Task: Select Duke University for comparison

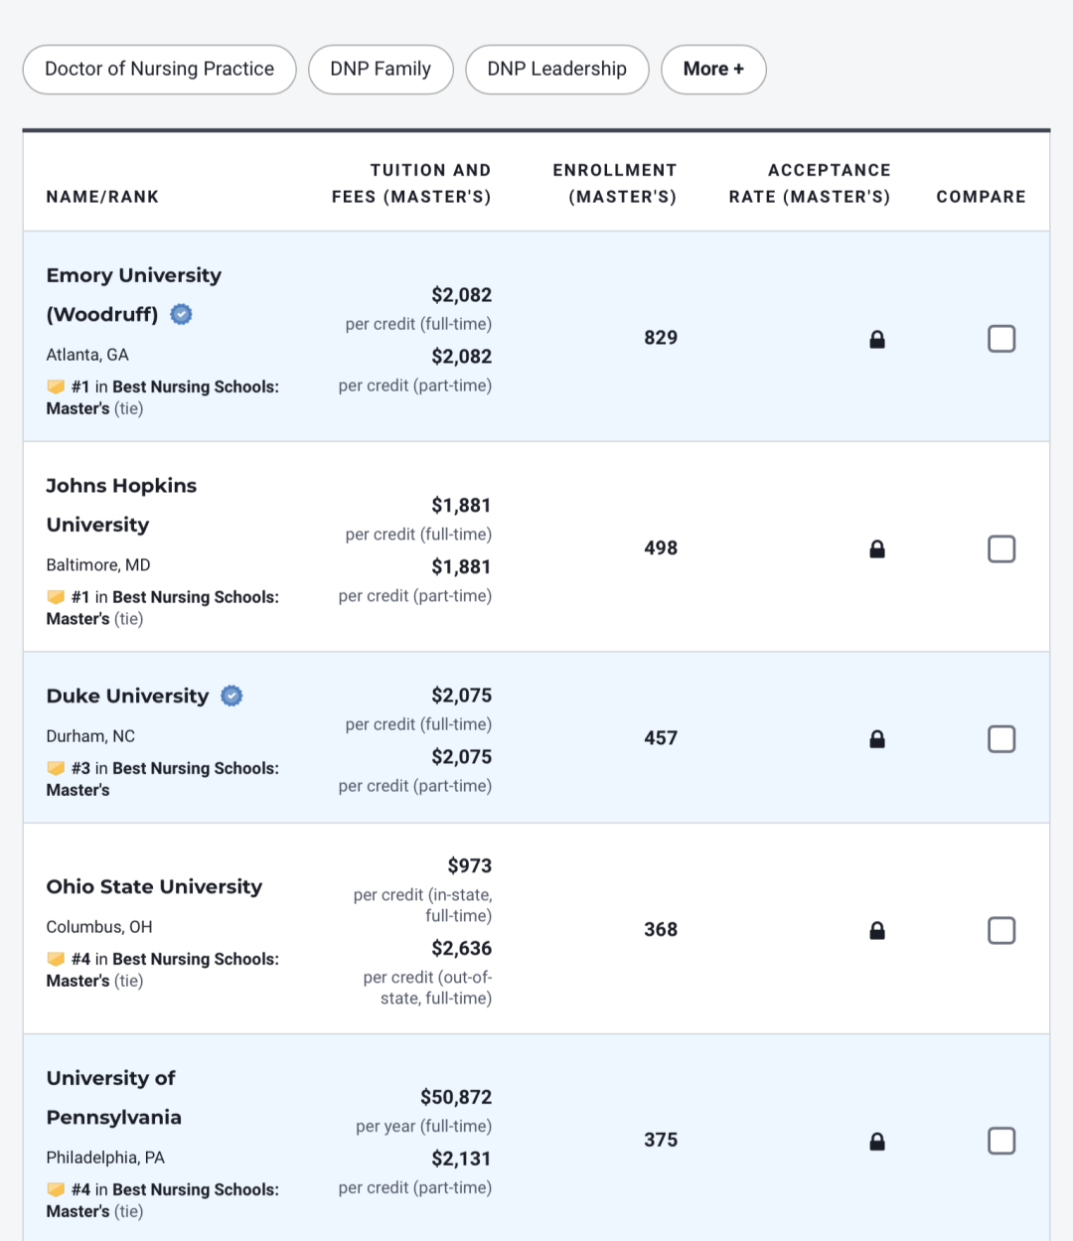Action: tap(1000, 738)
